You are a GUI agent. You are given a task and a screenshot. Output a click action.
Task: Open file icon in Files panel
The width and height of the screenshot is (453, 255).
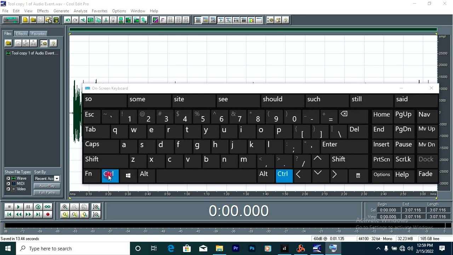point(8,43)
